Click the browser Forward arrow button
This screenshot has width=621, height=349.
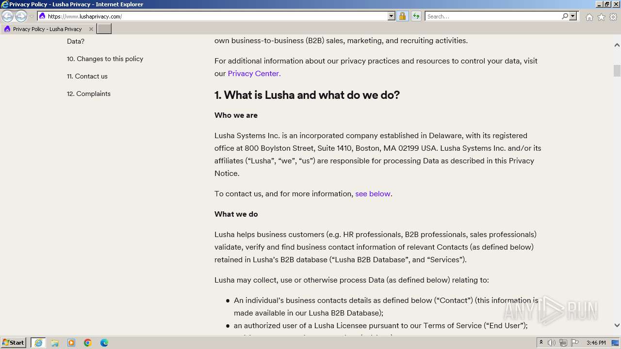(21, 16)
